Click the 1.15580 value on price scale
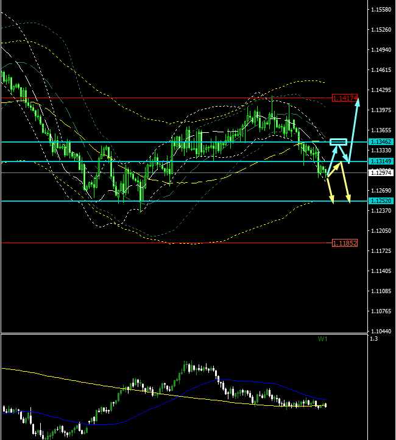 381,10
